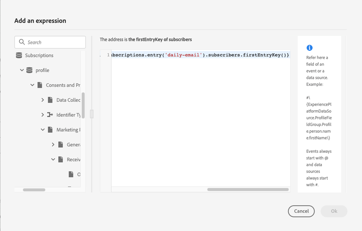
Task: Collapse the Receive node
Action: pos(53,159)
